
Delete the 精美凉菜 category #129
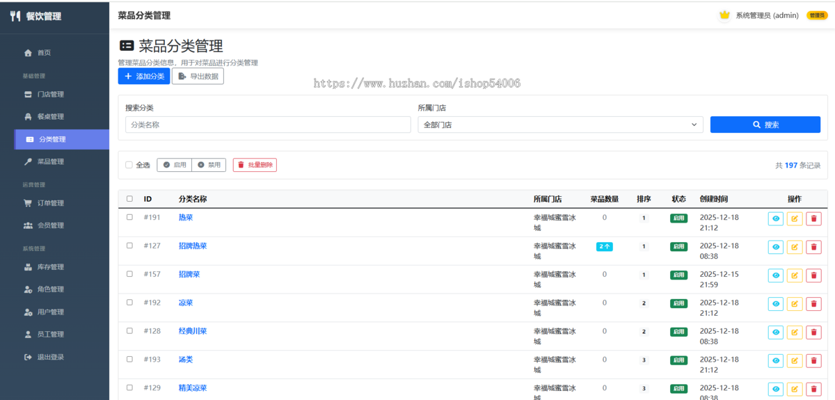(813, 390)
